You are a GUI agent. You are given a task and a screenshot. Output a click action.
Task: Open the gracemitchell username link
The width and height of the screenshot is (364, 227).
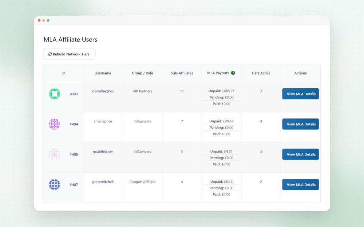click(103, 182)
